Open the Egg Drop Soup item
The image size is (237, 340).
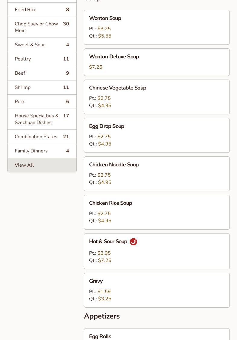(157, 135)
